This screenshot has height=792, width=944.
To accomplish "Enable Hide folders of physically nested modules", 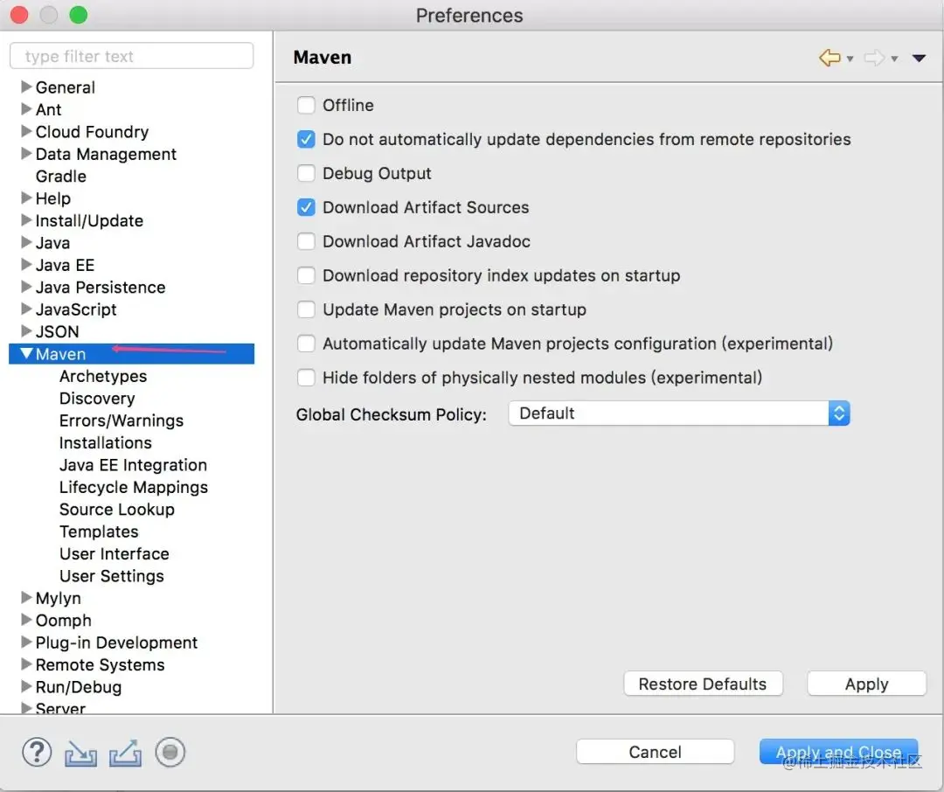I will 306,378.
